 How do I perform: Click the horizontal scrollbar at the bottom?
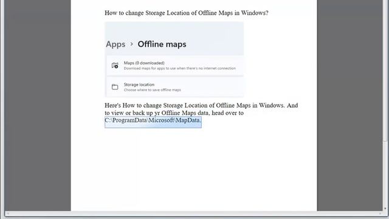193,214
